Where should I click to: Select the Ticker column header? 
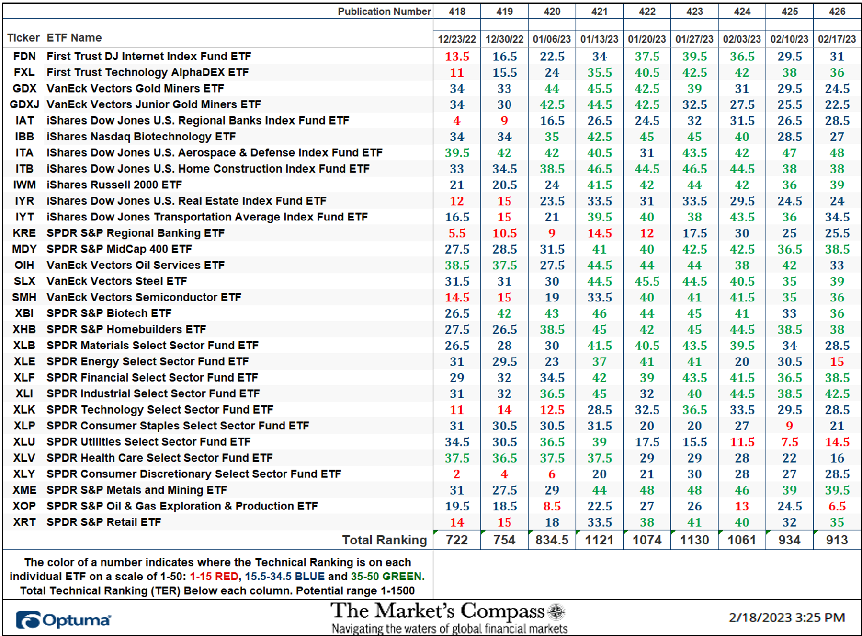pos(23,38)
